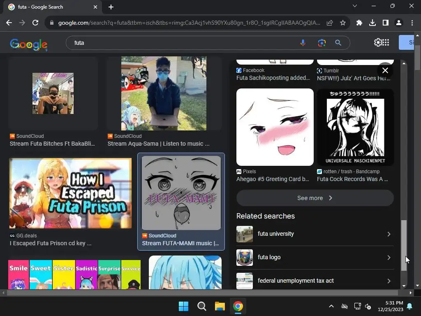421x316 pixels.
Task: Click main page scroll up arrow
Action: coord(417,35)
